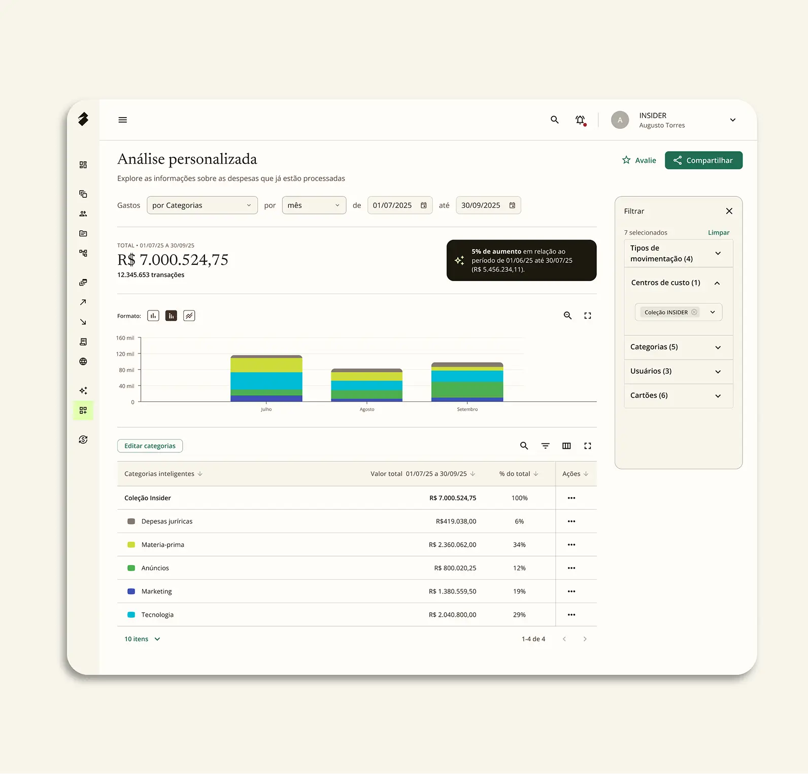
Task: Click the Avalie rating link
Action: [x=639, y=160]
